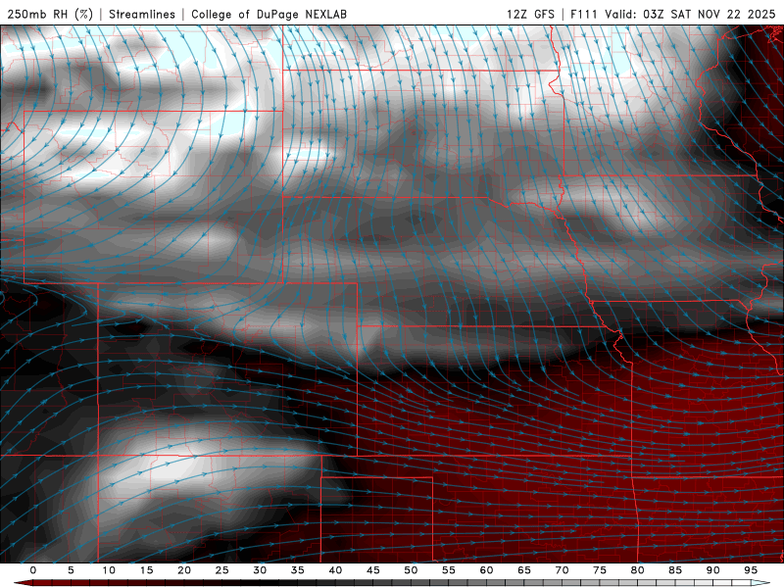Click the 65 value on color scale

click(524, 570)
